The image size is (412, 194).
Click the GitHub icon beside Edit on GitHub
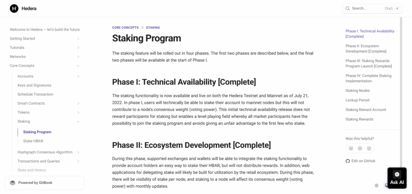point(348,161)
